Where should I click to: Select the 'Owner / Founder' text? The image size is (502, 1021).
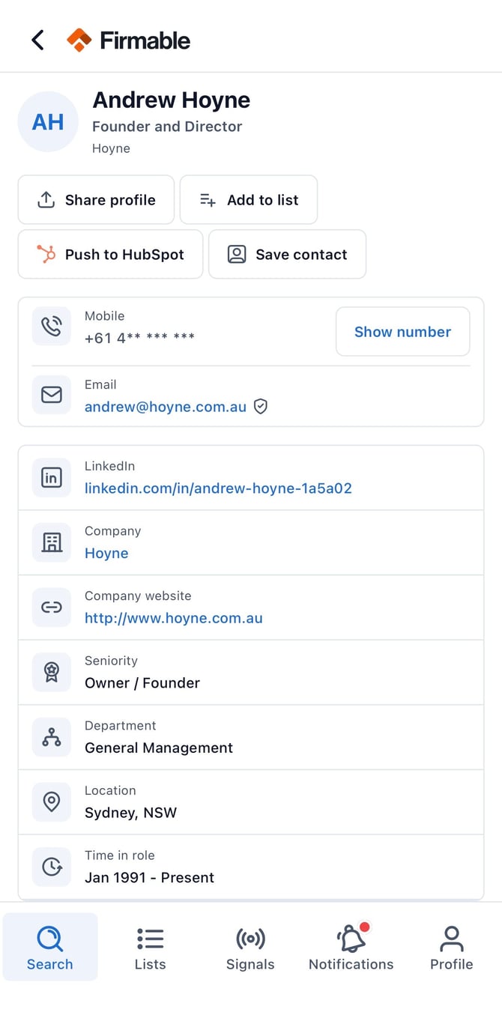pos(142,683)
